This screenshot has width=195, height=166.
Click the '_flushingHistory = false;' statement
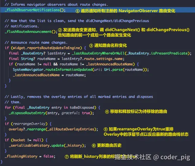pos(30,156)
